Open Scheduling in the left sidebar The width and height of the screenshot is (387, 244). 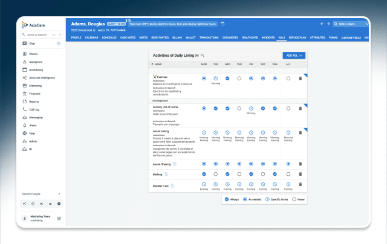pos(36,69)
